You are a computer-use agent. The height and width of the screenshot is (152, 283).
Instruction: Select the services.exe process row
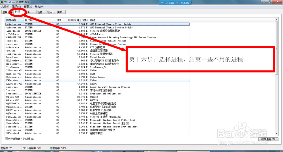pos(97,130)
